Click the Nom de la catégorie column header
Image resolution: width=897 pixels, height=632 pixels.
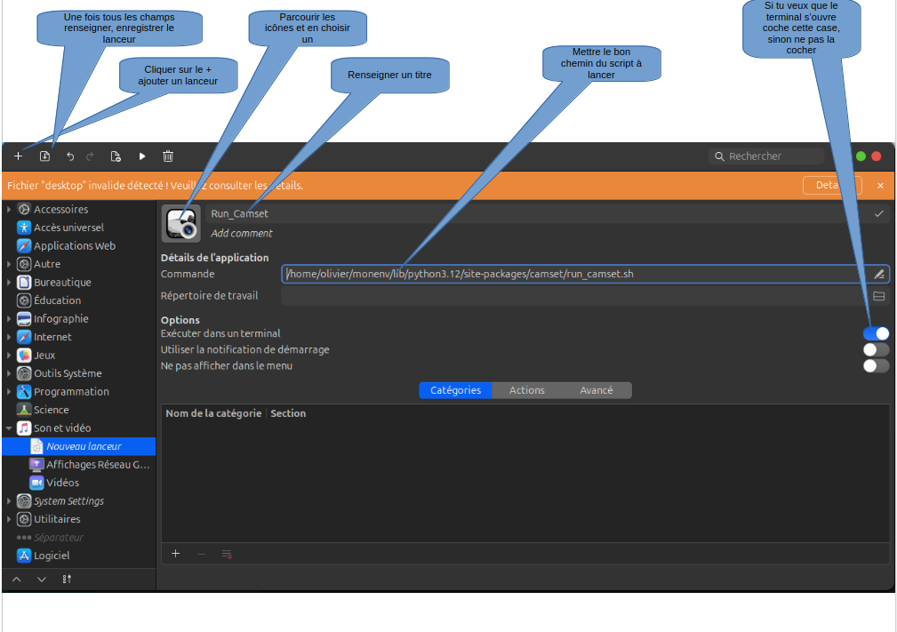213,413
